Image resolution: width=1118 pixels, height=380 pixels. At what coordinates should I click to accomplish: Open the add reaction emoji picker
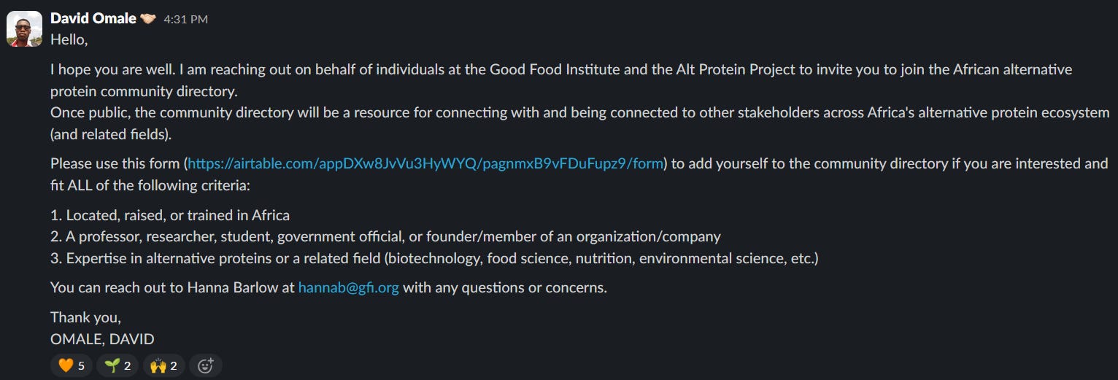205,365
